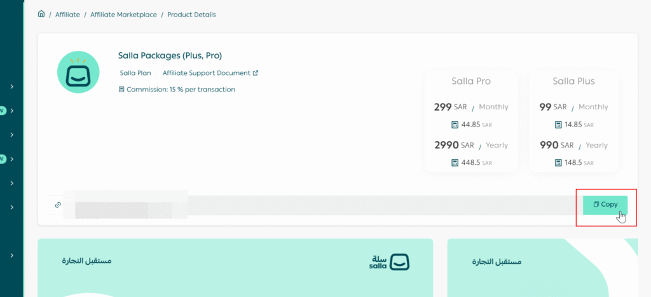Click the affiliate link URL field
This screenshot has height=297, width=651.
click(318, 205)
